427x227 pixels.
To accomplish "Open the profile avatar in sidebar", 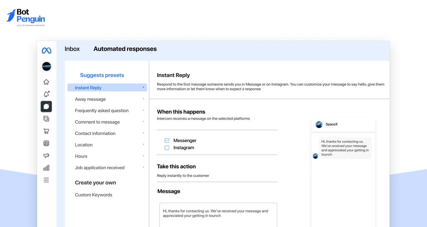I will click(46, 67).
